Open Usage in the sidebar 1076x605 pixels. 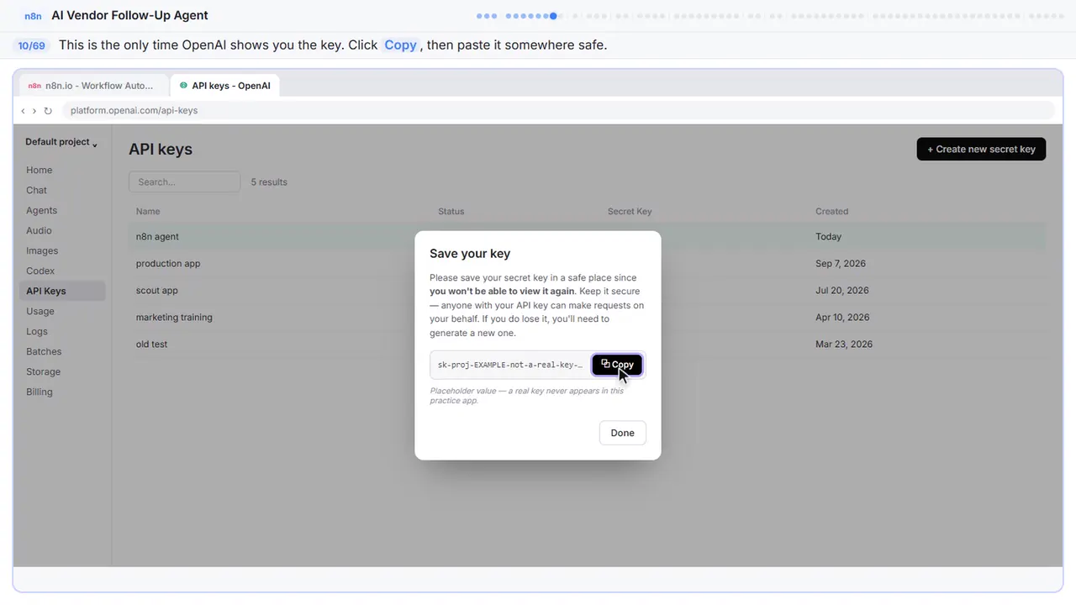pyautogui.click(x=40, y=311)
